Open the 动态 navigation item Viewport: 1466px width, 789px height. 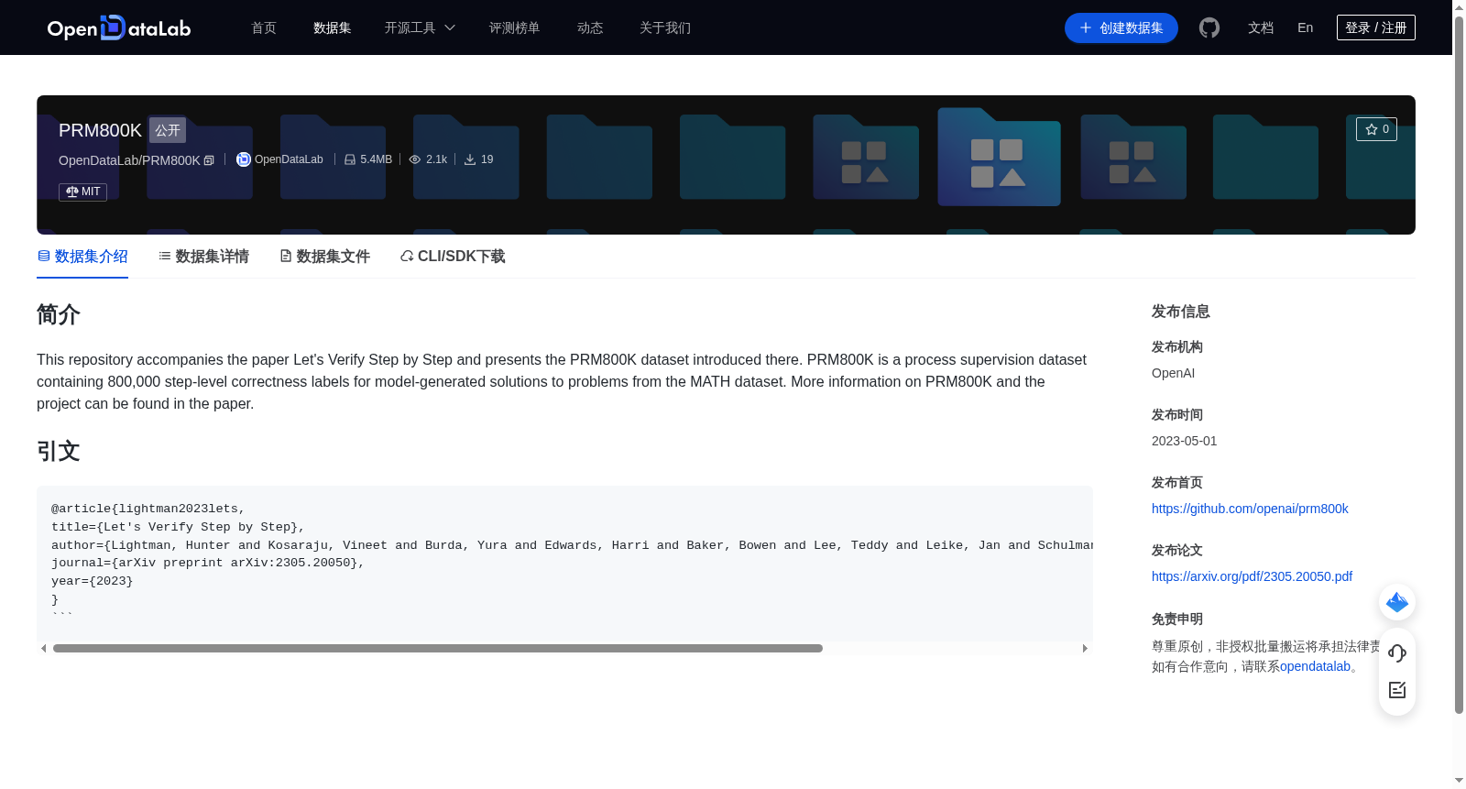[590, 27]
